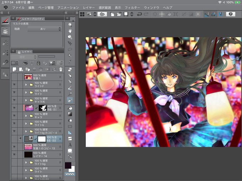Open the フィルター menu

pyautogui.click(x=132, y=7)
